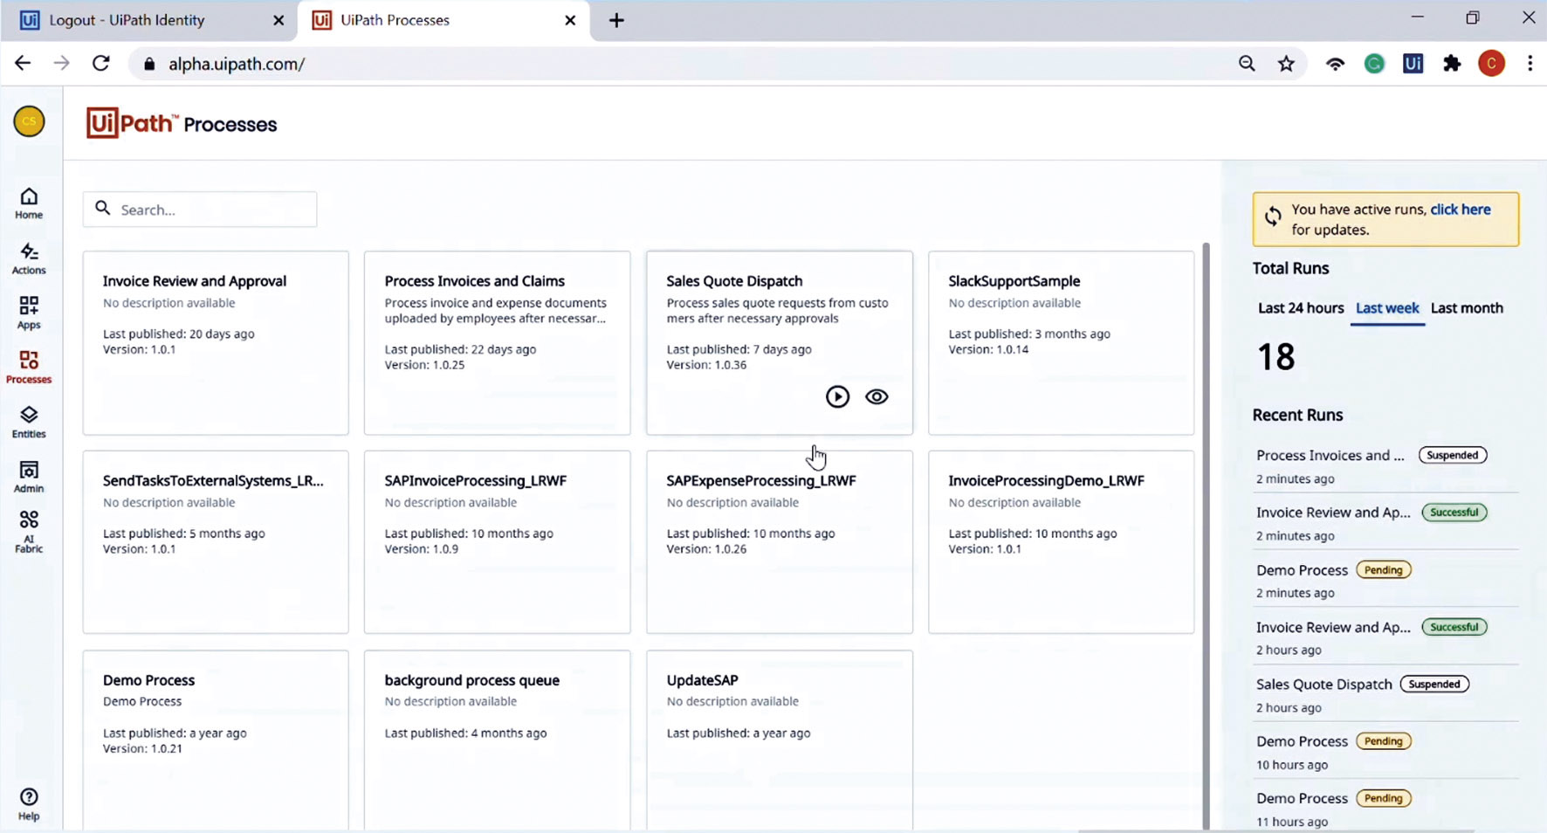Open Admin in the left sidebar
Image resolution: width=1547 pixels, height=833 pixels.
point(29,477)
